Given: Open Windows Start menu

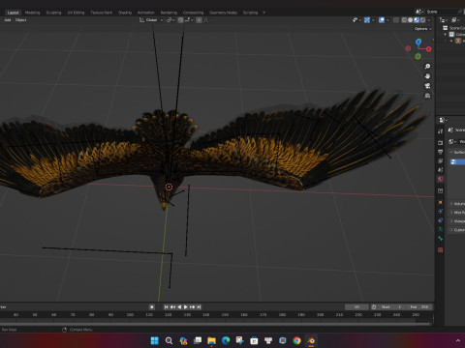Looking at the screenshot, I should (155, 340).
